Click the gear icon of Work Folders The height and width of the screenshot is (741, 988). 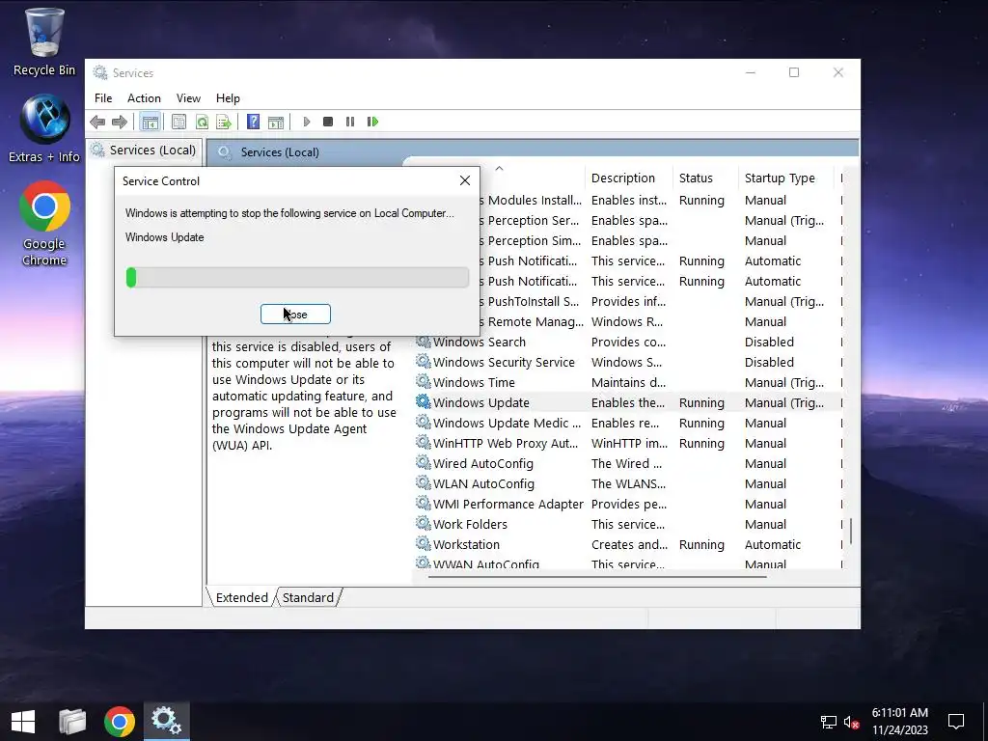coord(424,523)
